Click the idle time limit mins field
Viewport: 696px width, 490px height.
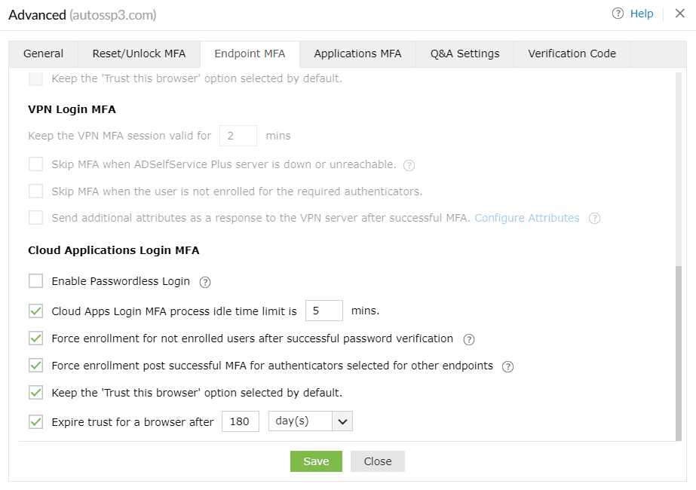324,311
